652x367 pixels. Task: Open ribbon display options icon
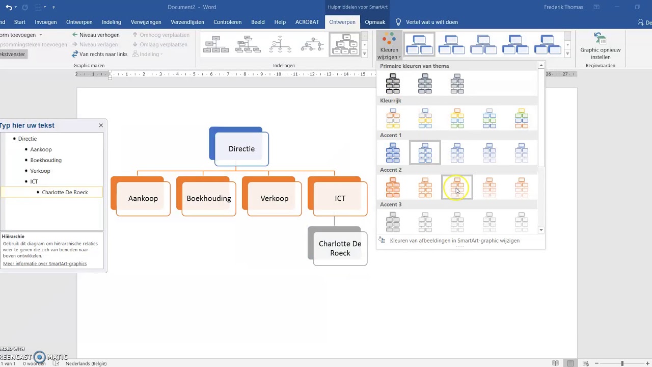[x=596, y=7]
